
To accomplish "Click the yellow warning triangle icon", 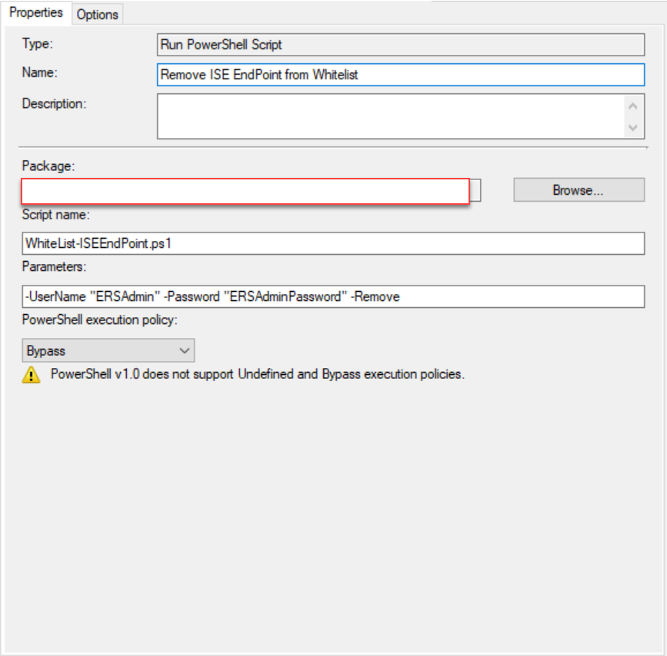I will click(31, 375).
